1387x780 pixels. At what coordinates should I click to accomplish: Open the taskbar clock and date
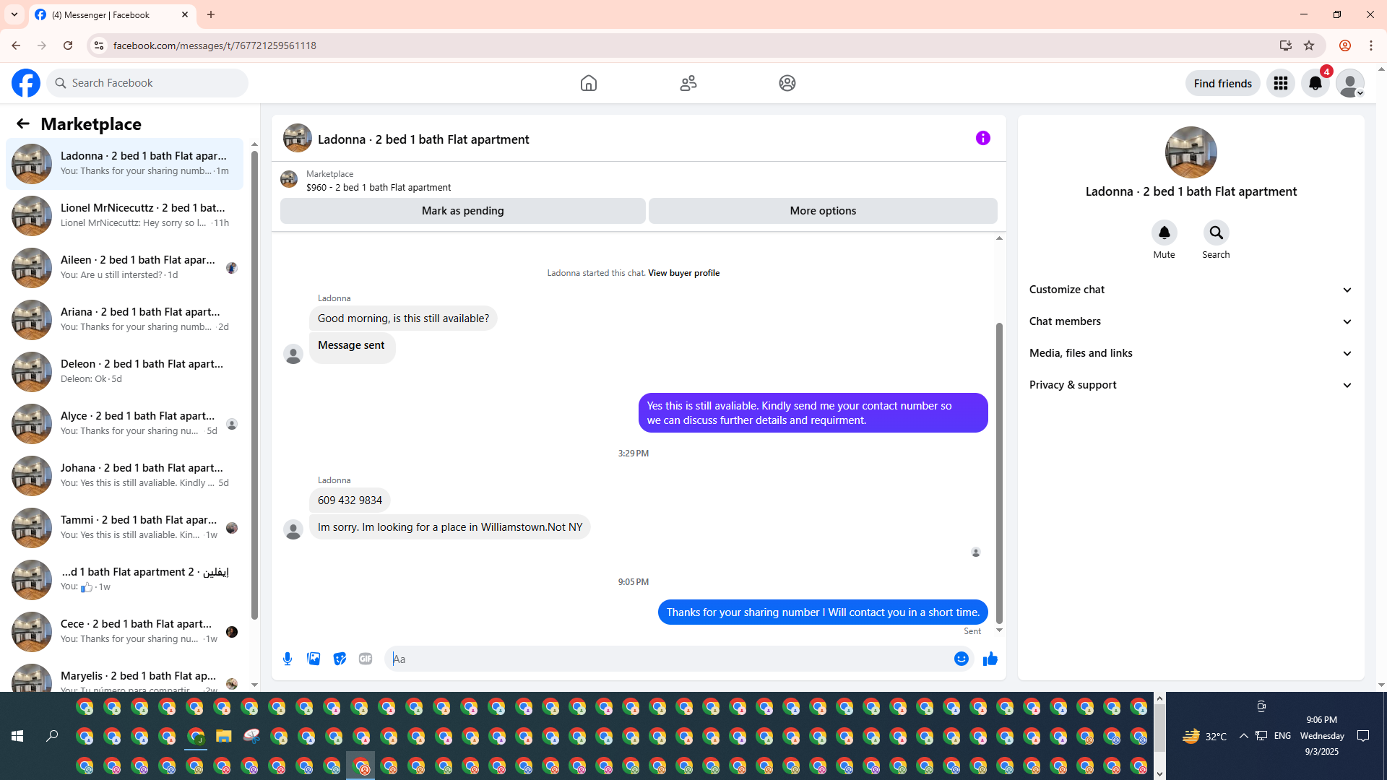1322,736
